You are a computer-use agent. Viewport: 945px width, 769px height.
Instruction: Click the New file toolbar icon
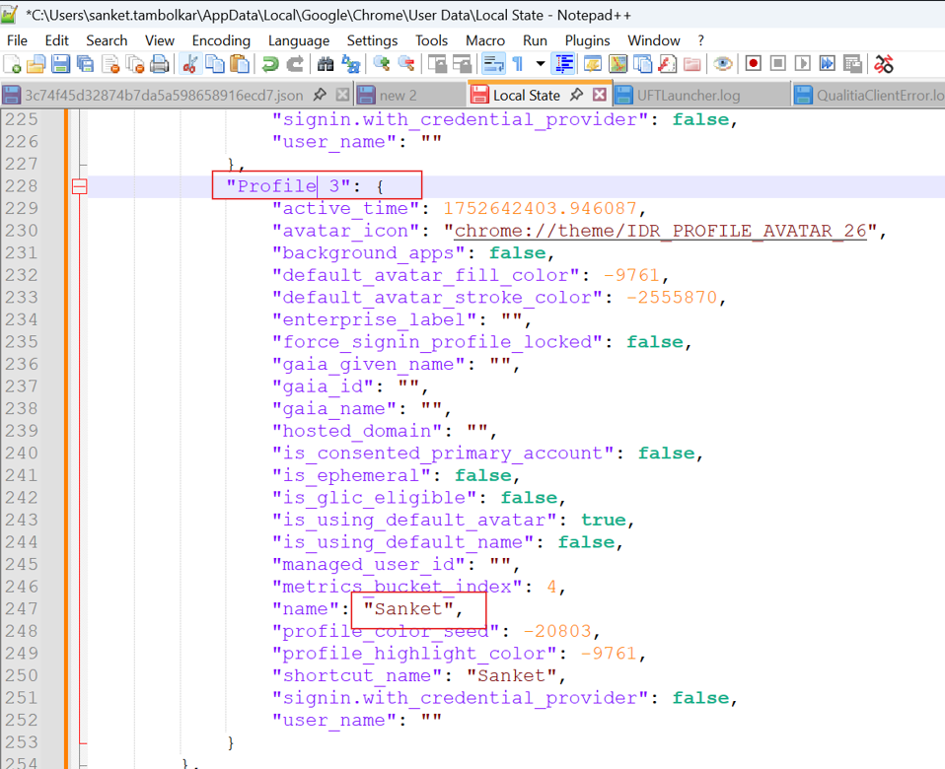(12, 64)
